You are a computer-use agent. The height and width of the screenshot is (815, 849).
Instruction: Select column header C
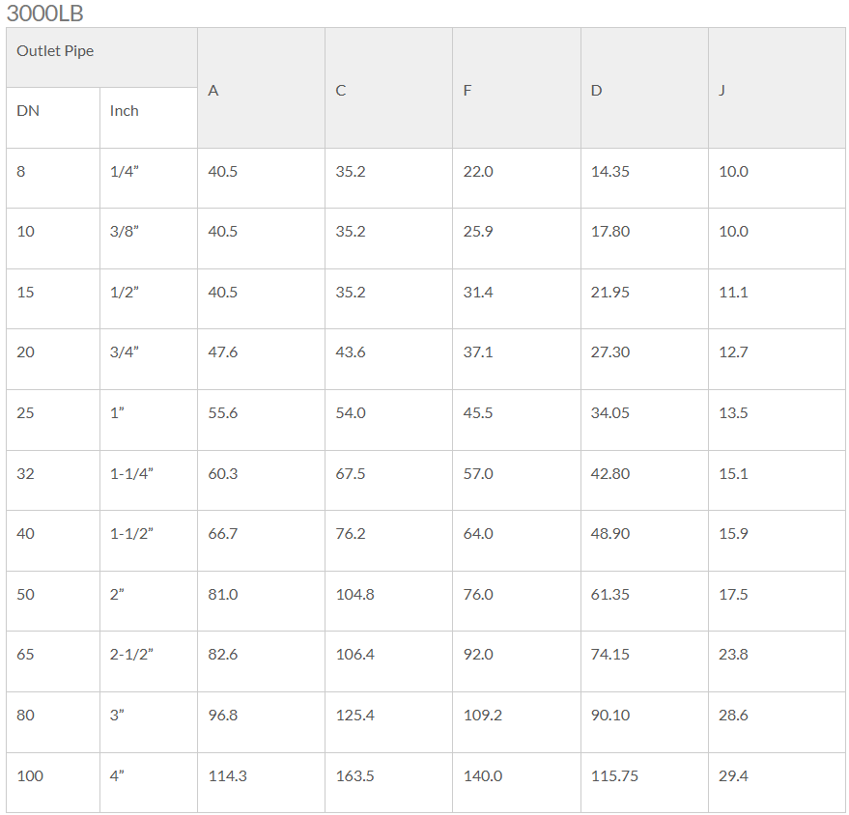pos(389,88)
